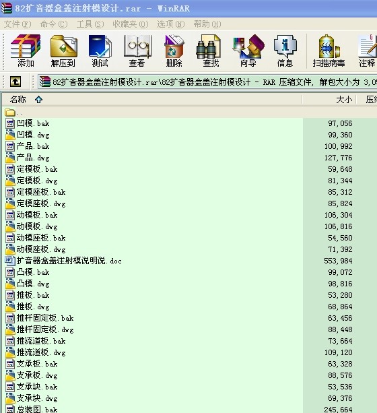This screenshot has height=413, width=377.
Task: Run the 测试 (Test) archive tool
Action: coord(100,51)
